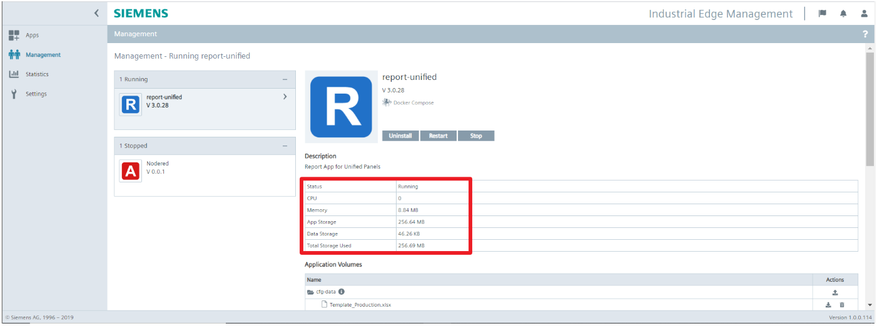Screen dimensions: 877x326
Task: Open the Settings section
Action: (x=36, y=94)
